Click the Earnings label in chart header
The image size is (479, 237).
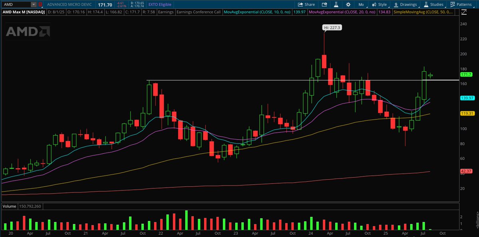tap(166, 12)
